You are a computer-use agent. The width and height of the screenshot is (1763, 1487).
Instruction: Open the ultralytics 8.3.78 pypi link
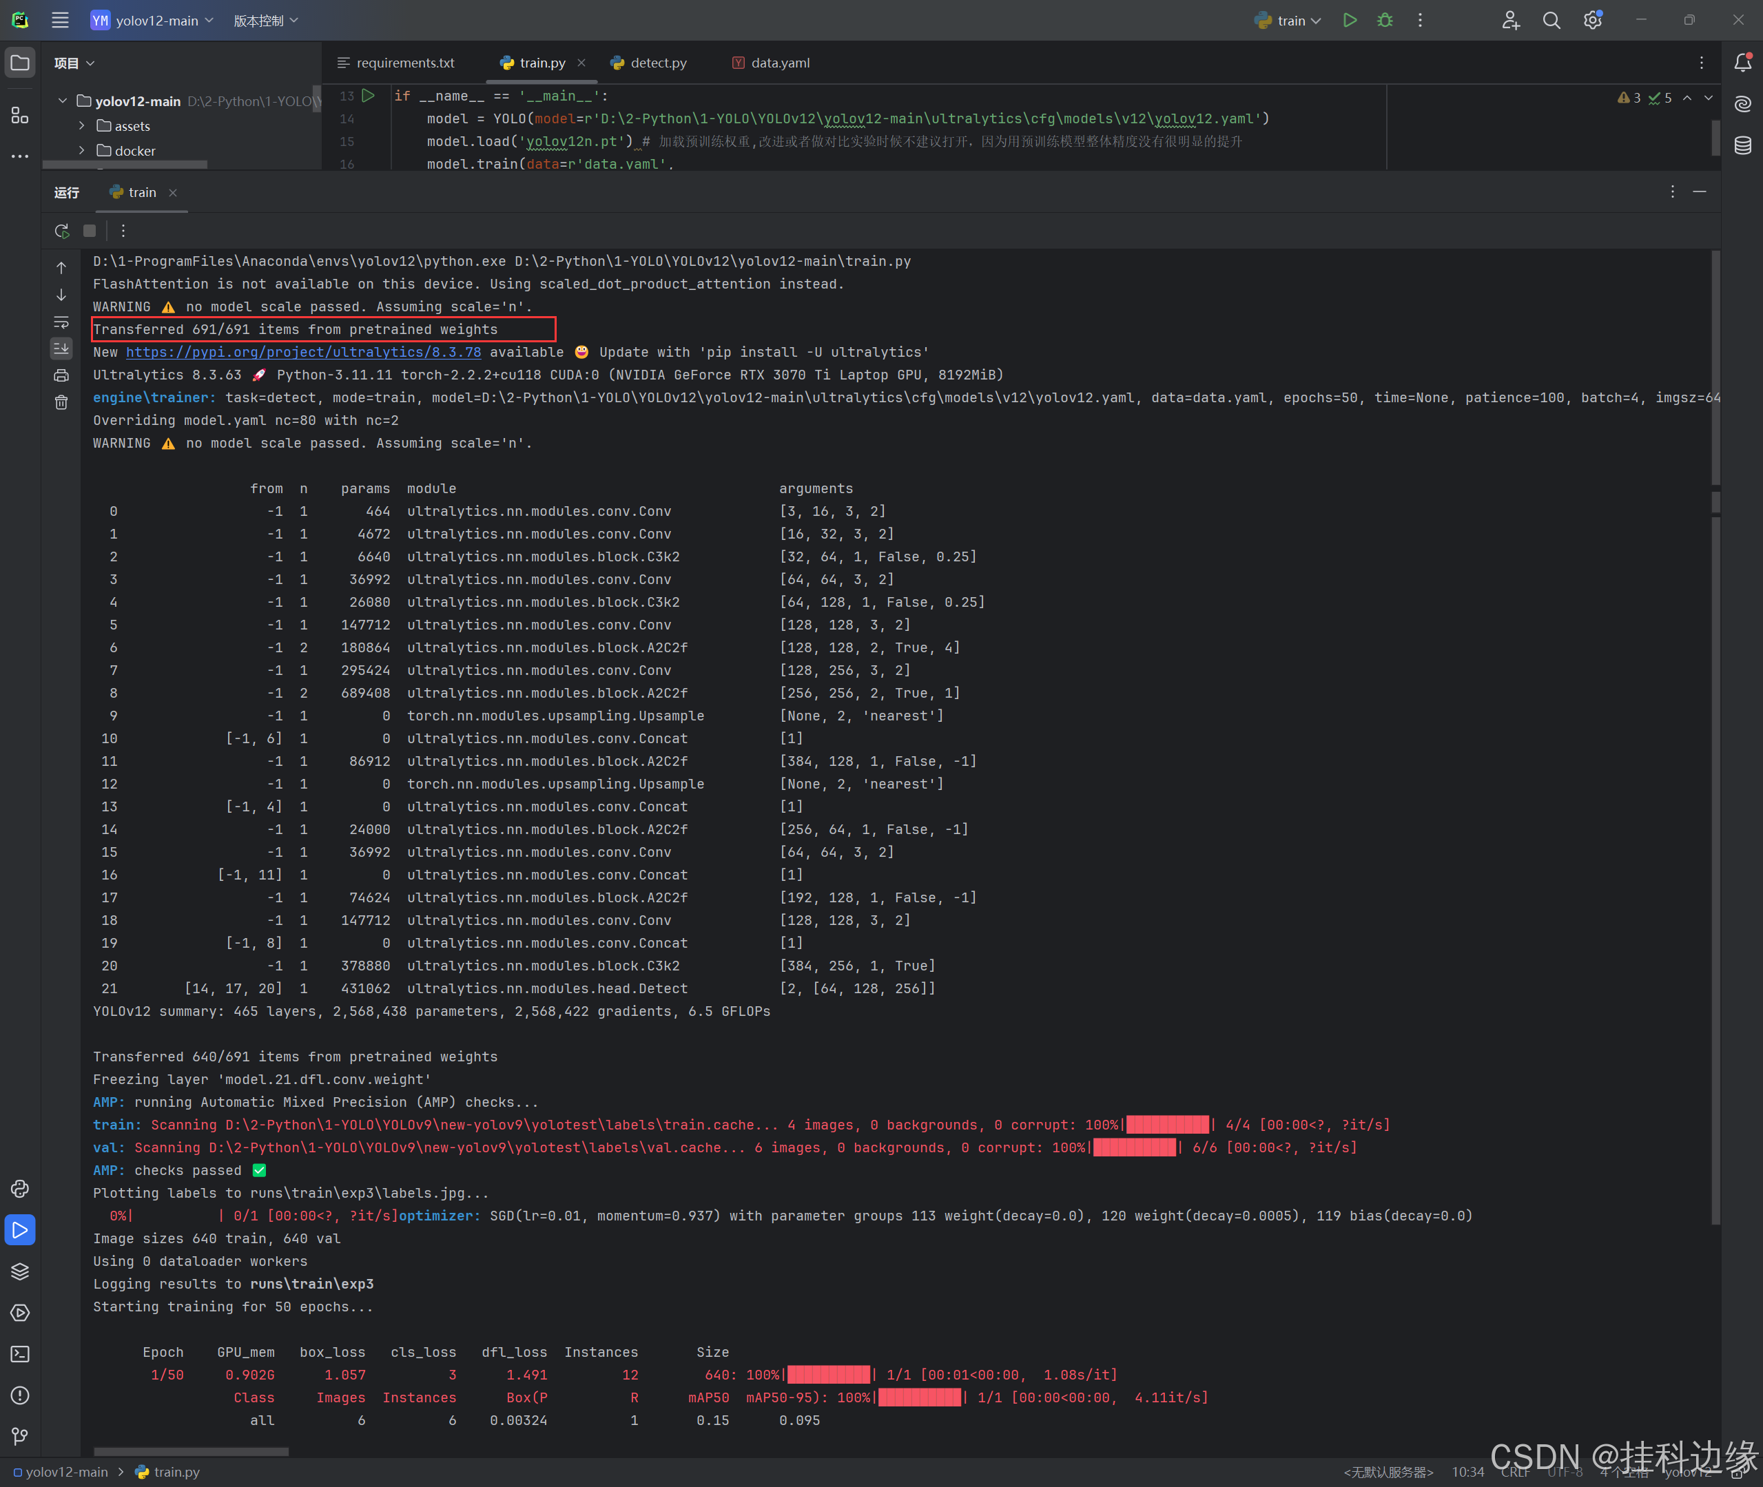[304, 353]
